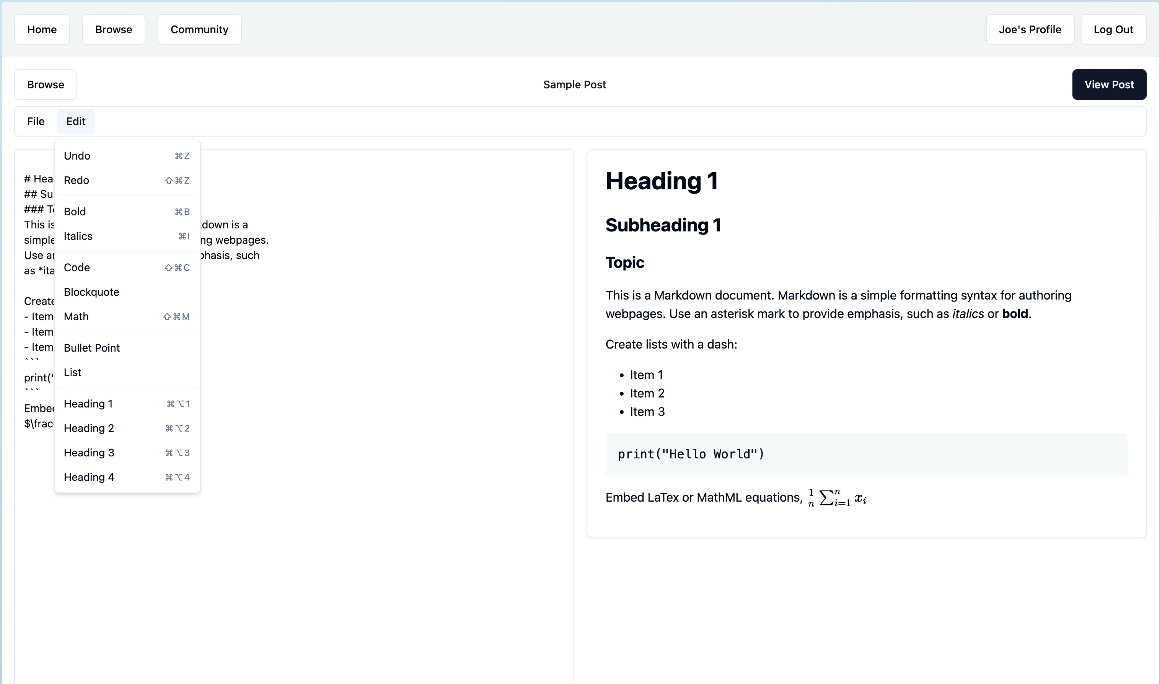Click the Topic heading in preview

(625, 262)
